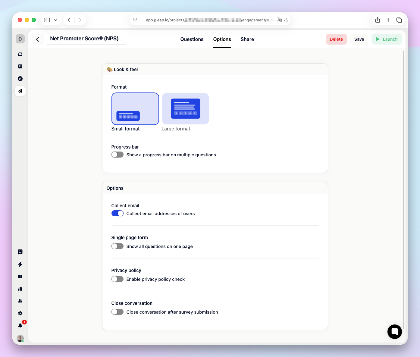
Task: Click the D workspace avatar
Action: [x=20, y=39]
